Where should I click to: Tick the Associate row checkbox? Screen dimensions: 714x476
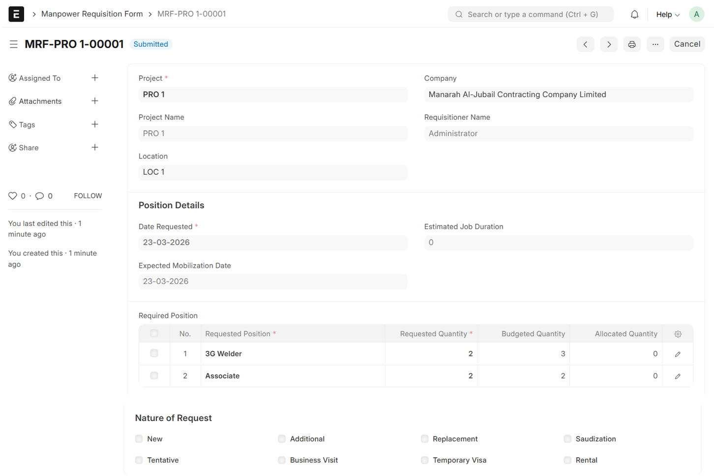154,376
